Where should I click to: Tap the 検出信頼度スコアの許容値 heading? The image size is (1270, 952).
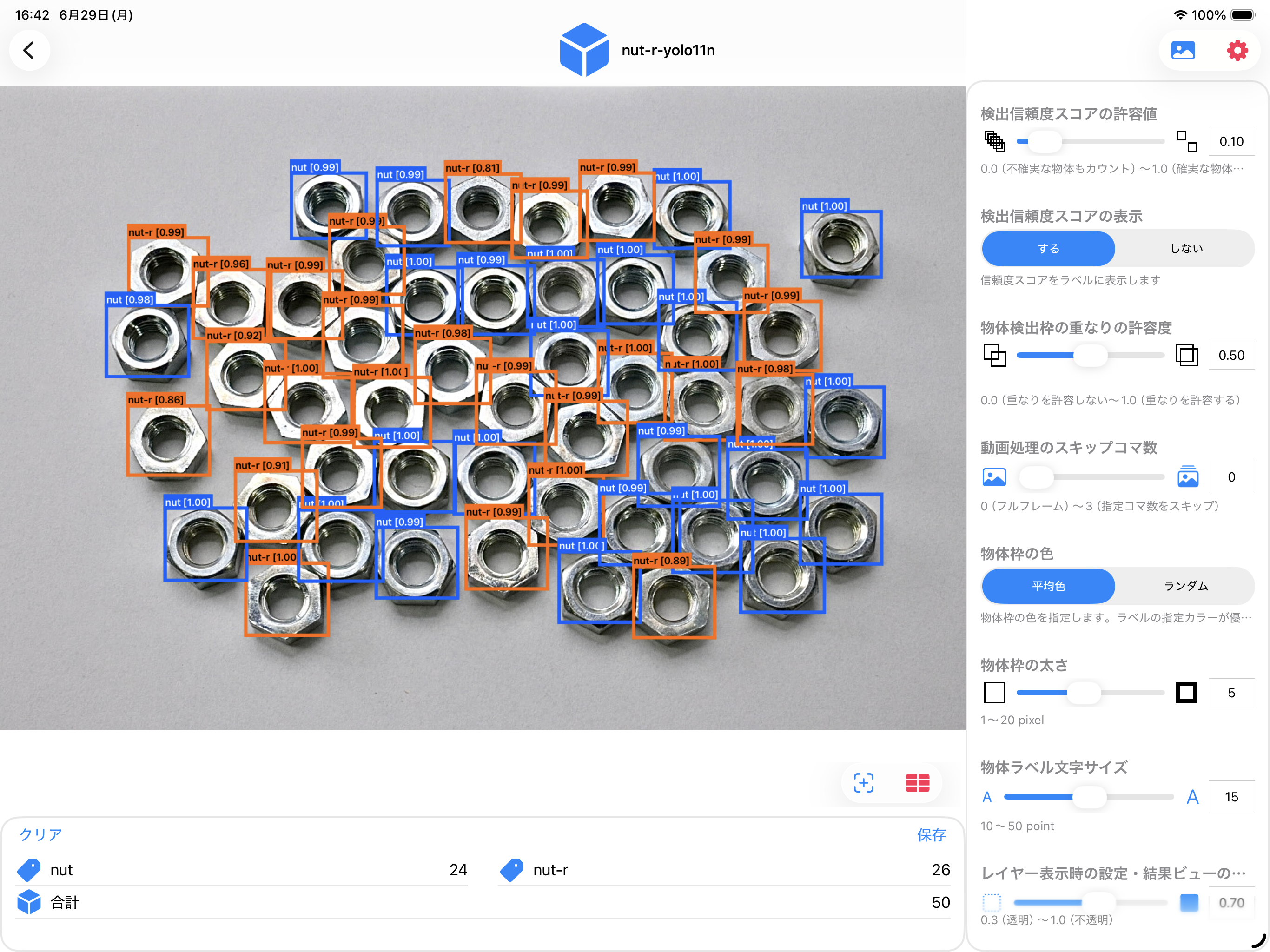click(1068, 114)
